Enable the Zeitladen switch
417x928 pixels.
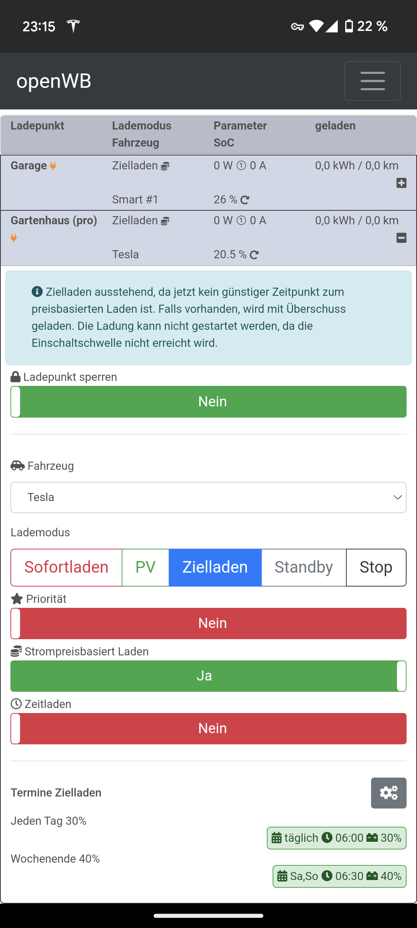[x=208, y=728]
